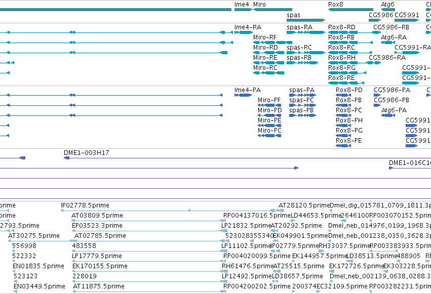Click the spas-PB protein feature

click(303, 115)
